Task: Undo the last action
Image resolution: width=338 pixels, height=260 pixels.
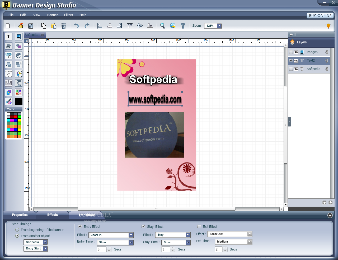Action: tap(76, 26)
